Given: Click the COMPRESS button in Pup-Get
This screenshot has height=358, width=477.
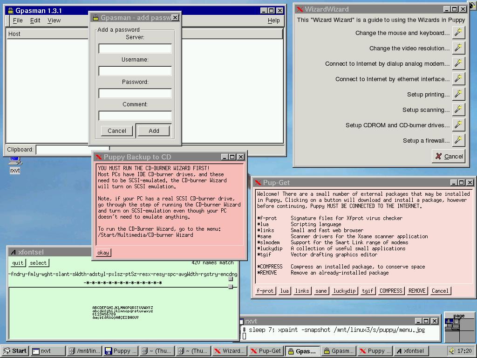Looking at the screenshot, I should [391, 291].
